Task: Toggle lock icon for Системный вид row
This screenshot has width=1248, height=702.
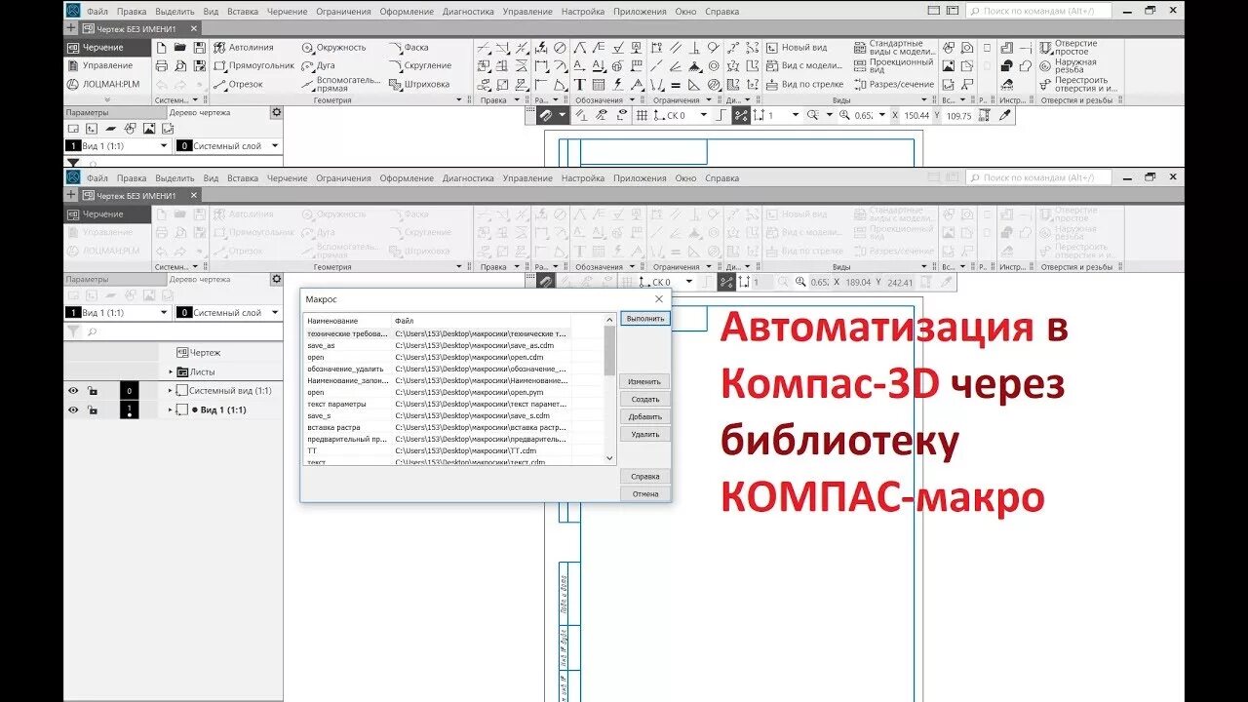Action: [x=92, y=390]
